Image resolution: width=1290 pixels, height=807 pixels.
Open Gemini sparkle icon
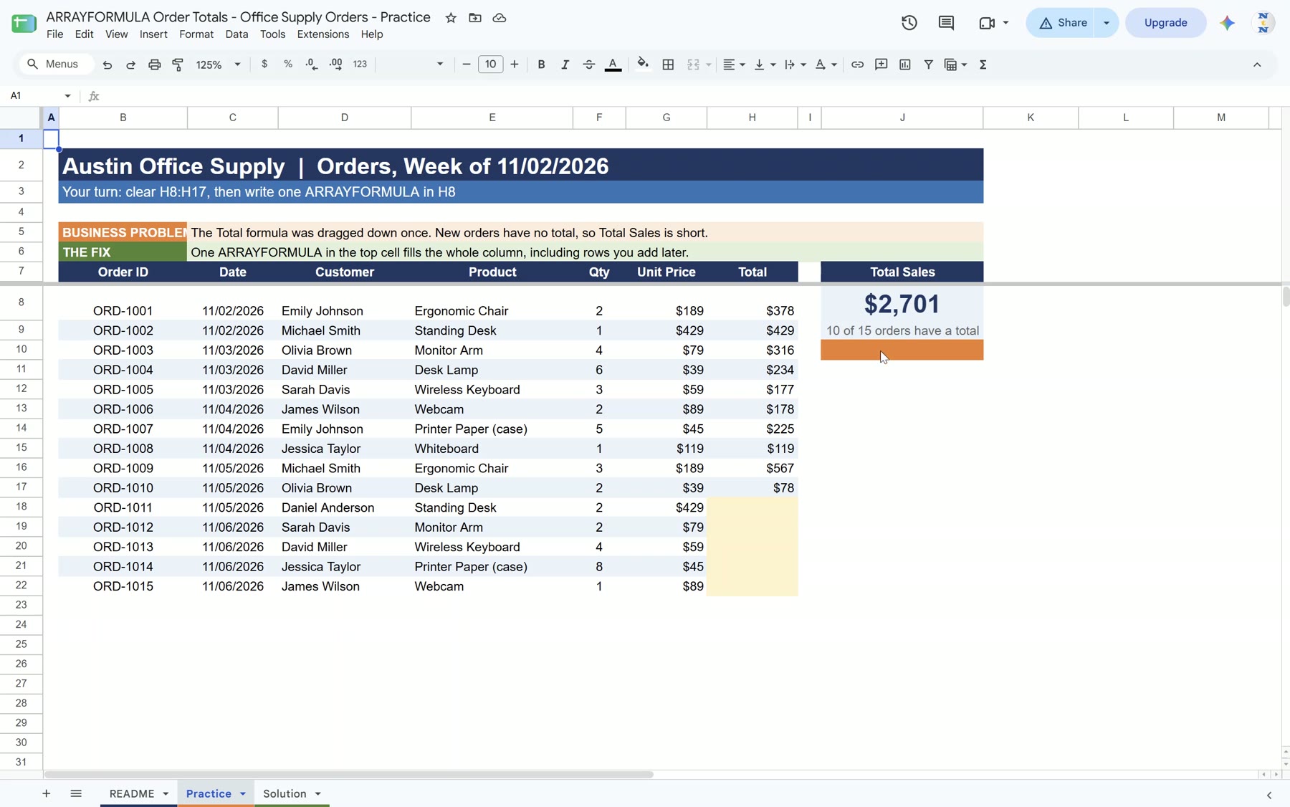[x=1227, y=23]
